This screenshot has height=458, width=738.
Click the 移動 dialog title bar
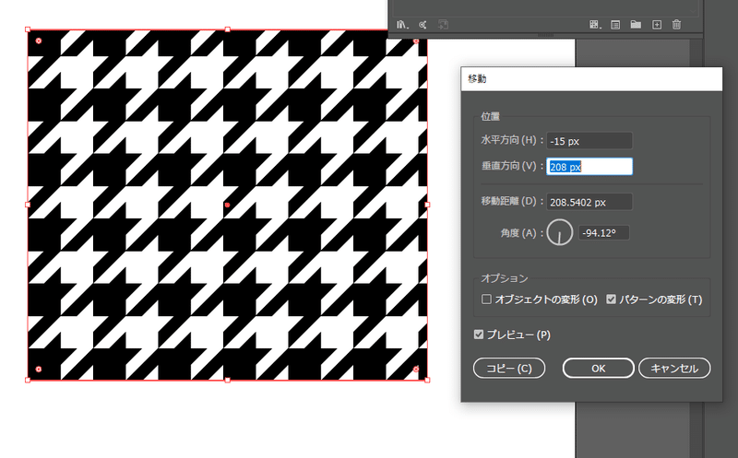click(591, 79)
